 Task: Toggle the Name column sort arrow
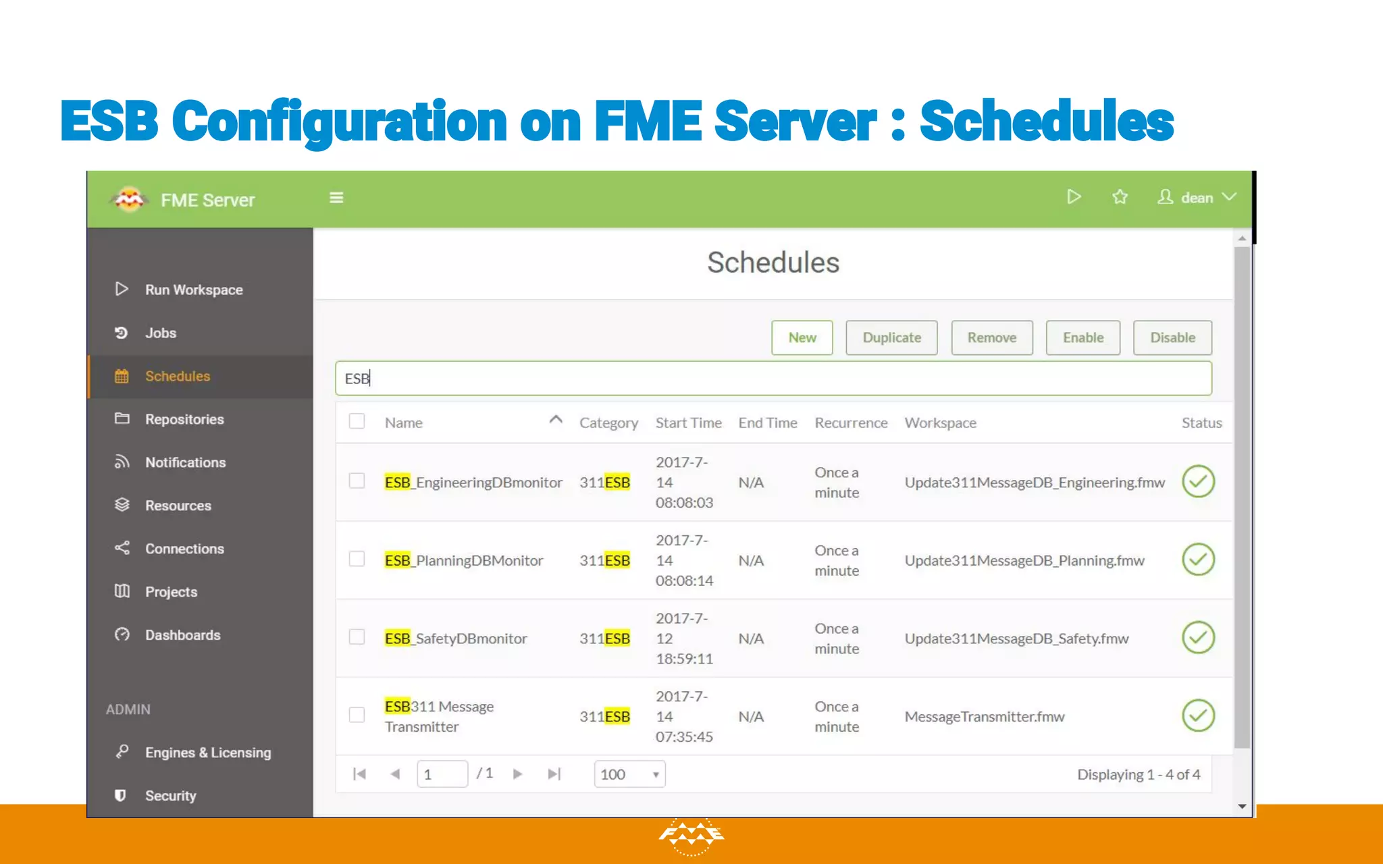pos(556,420)
